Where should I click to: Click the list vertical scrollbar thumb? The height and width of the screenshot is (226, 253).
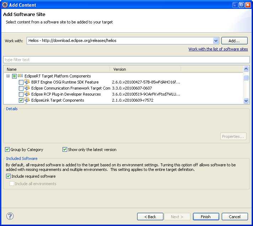[x=246, y=77]
